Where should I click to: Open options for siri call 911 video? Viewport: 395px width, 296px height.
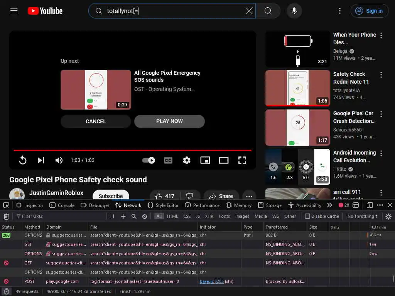click(381, 193)
